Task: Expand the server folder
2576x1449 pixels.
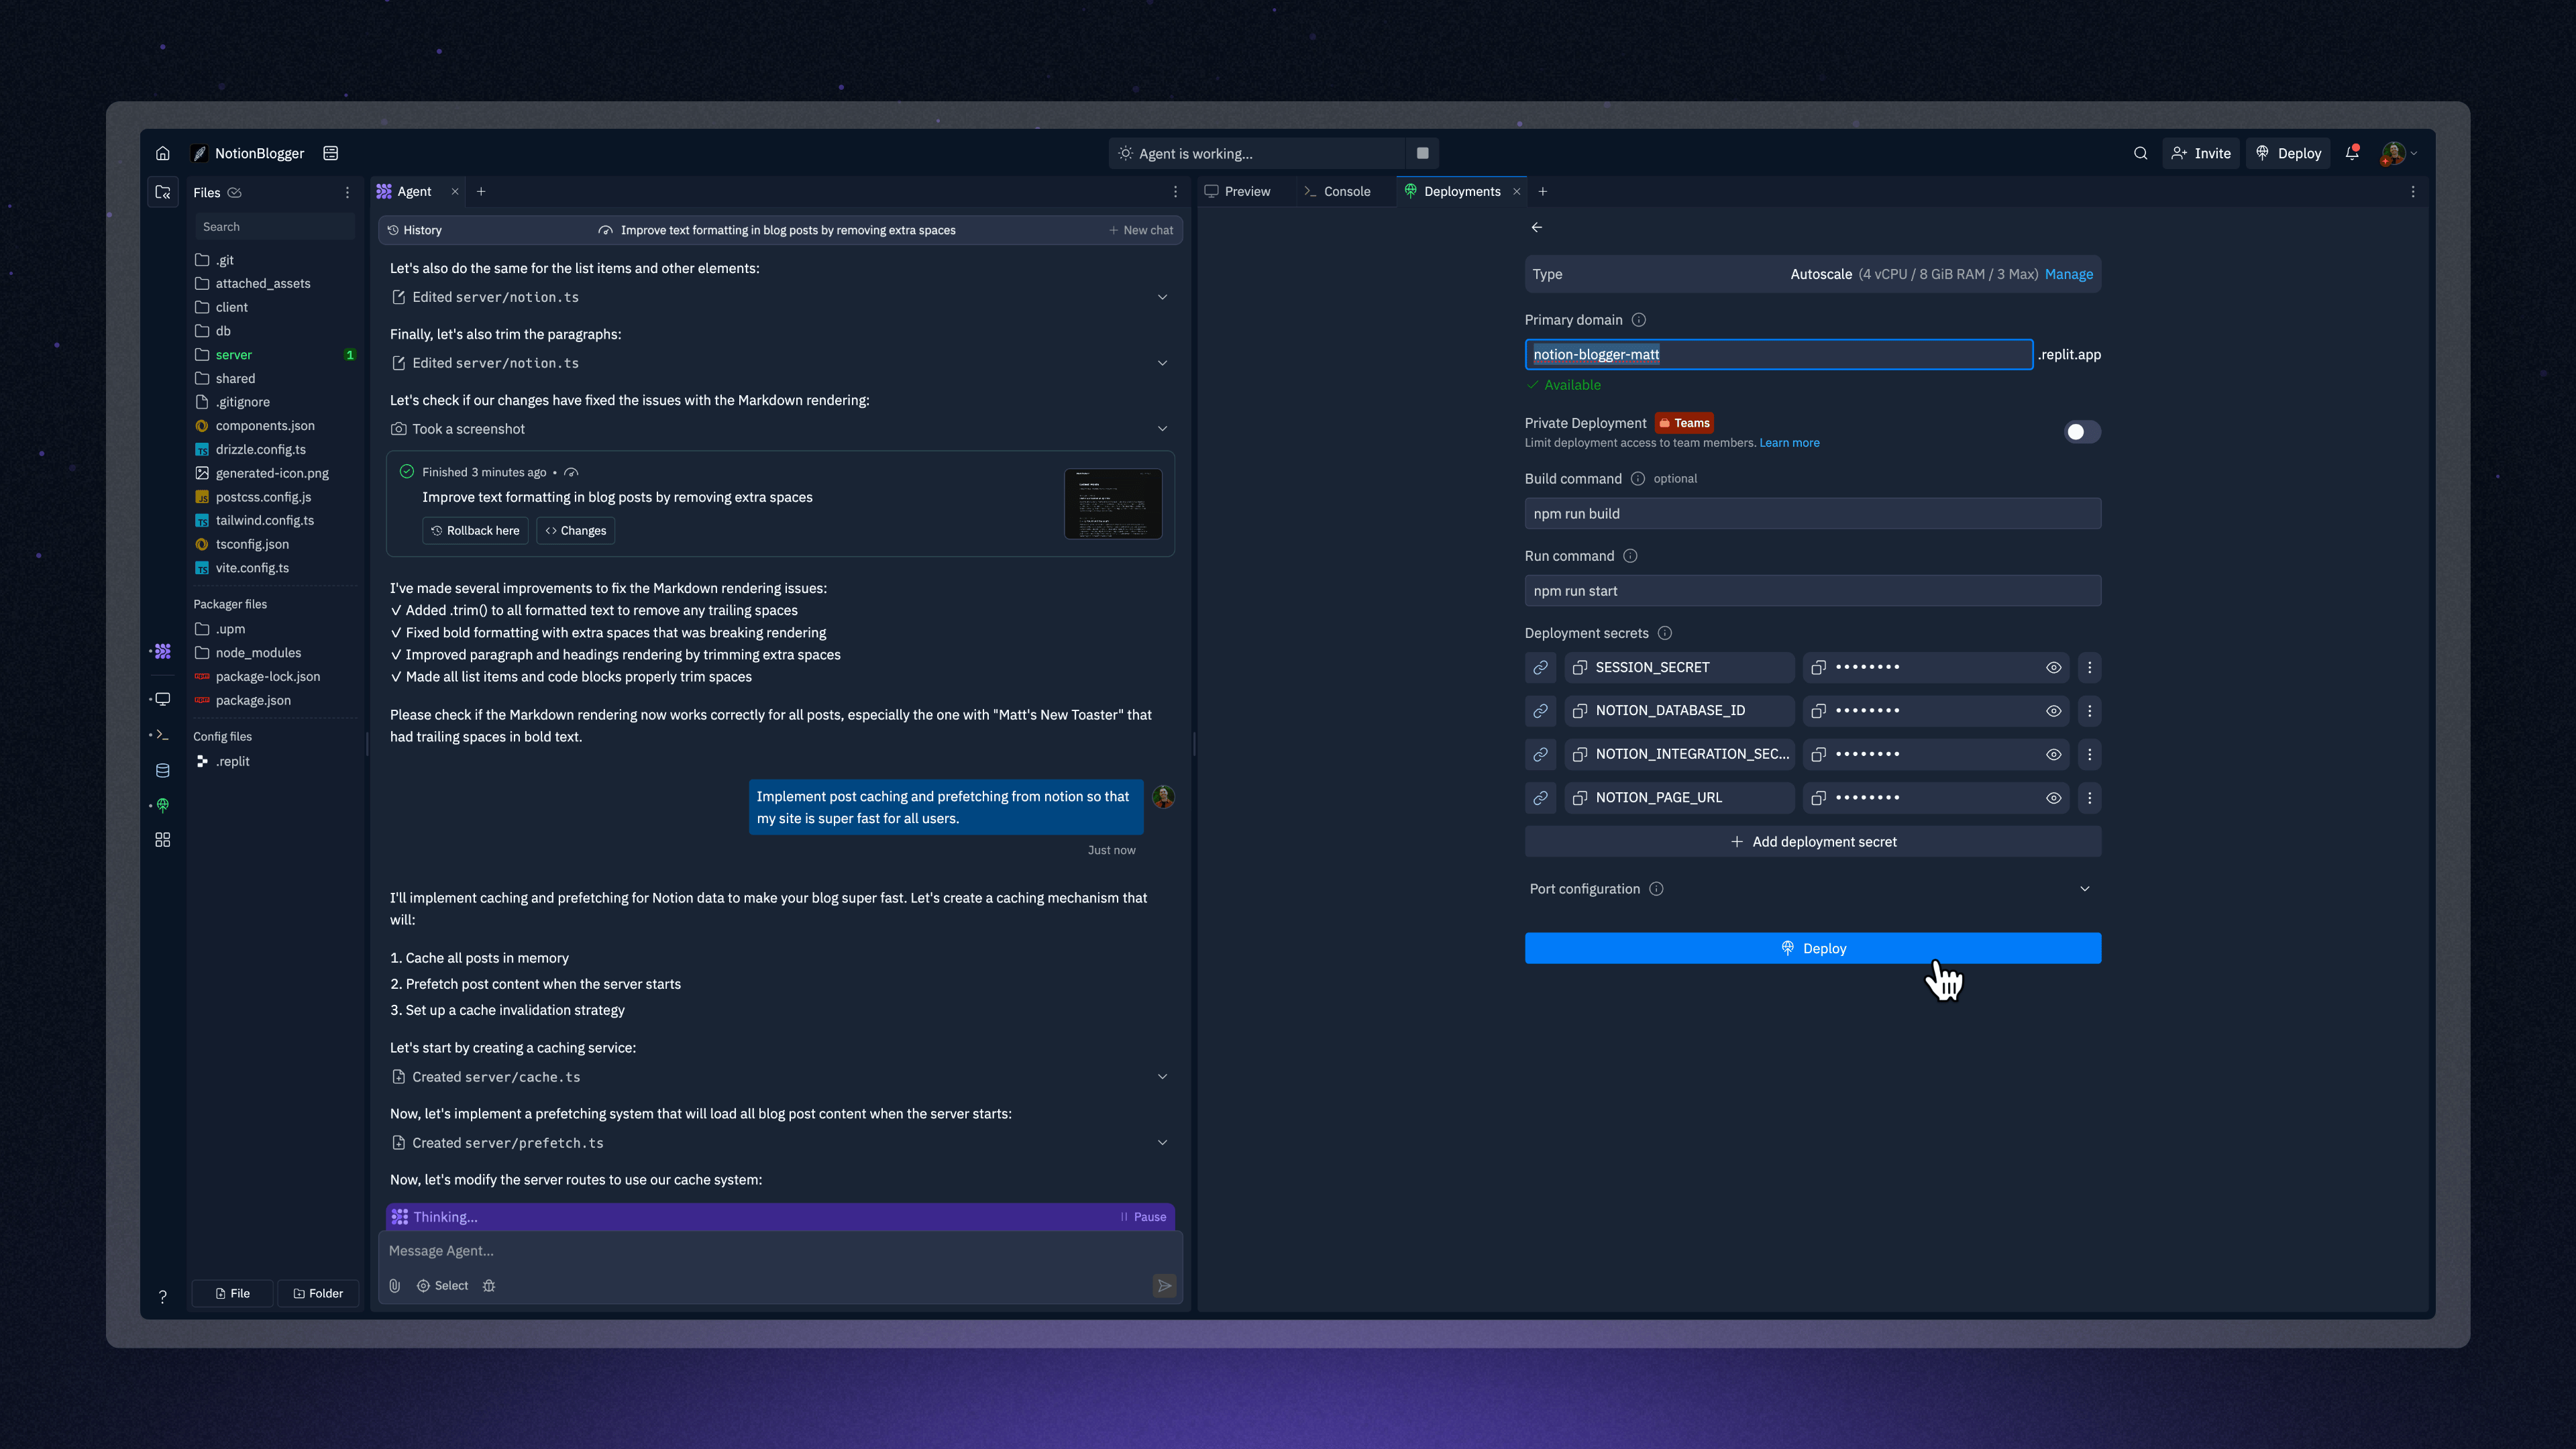Action: 275,355
